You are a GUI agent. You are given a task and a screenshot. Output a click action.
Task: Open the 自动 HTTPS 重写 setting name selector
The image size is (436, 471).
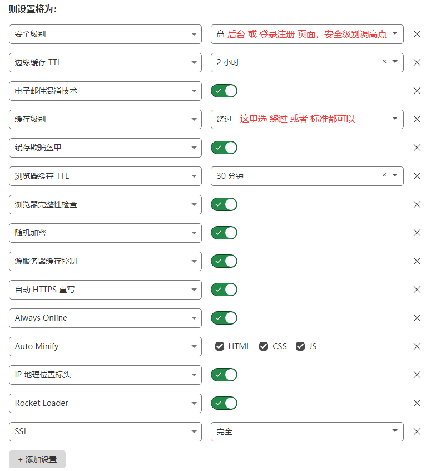point(105,290)
